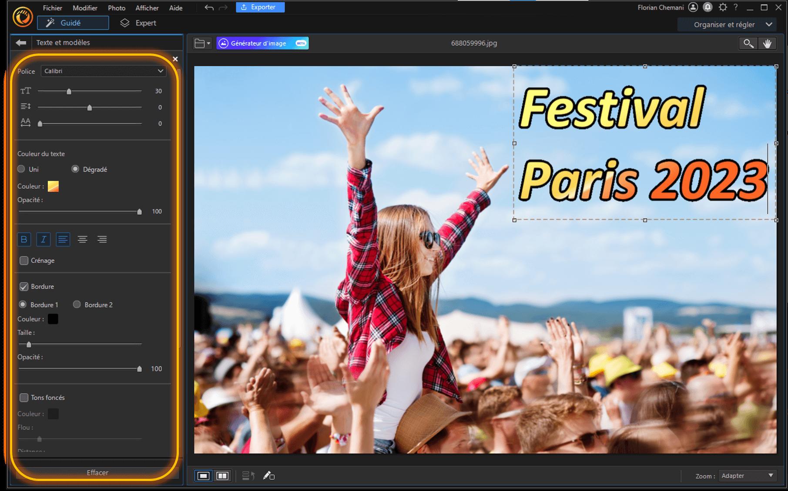
Task: Select the hand pan tool
Action: [x=767, y=43]
